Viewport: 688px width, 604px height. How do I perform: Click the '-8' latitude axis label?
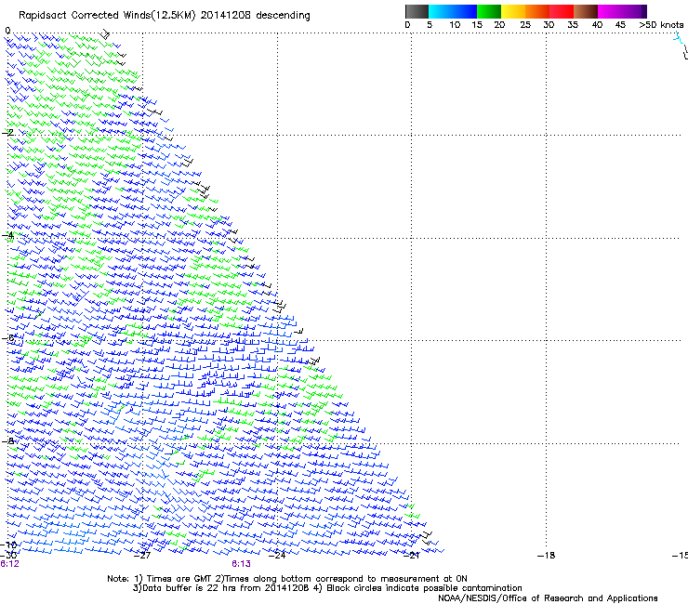click(x=7, y=440)
